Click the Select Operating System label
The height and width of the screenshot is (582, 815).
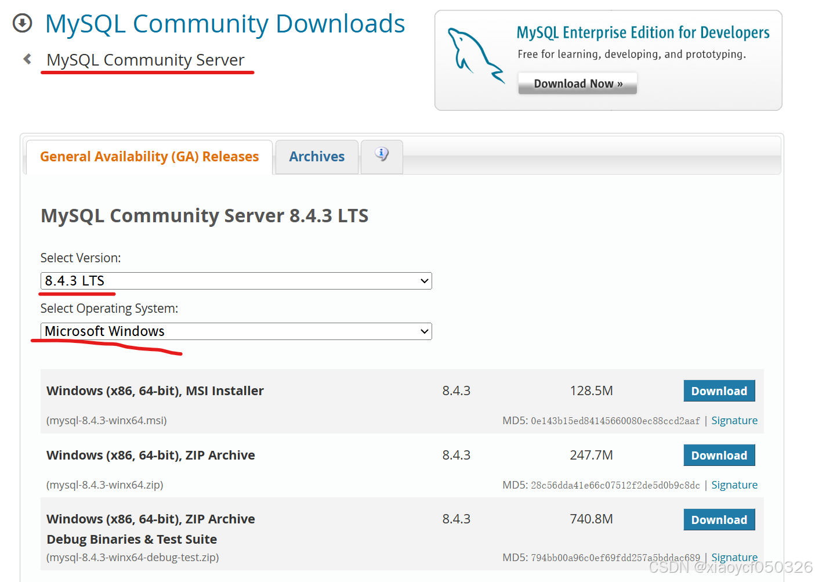[x=109, y=309]
